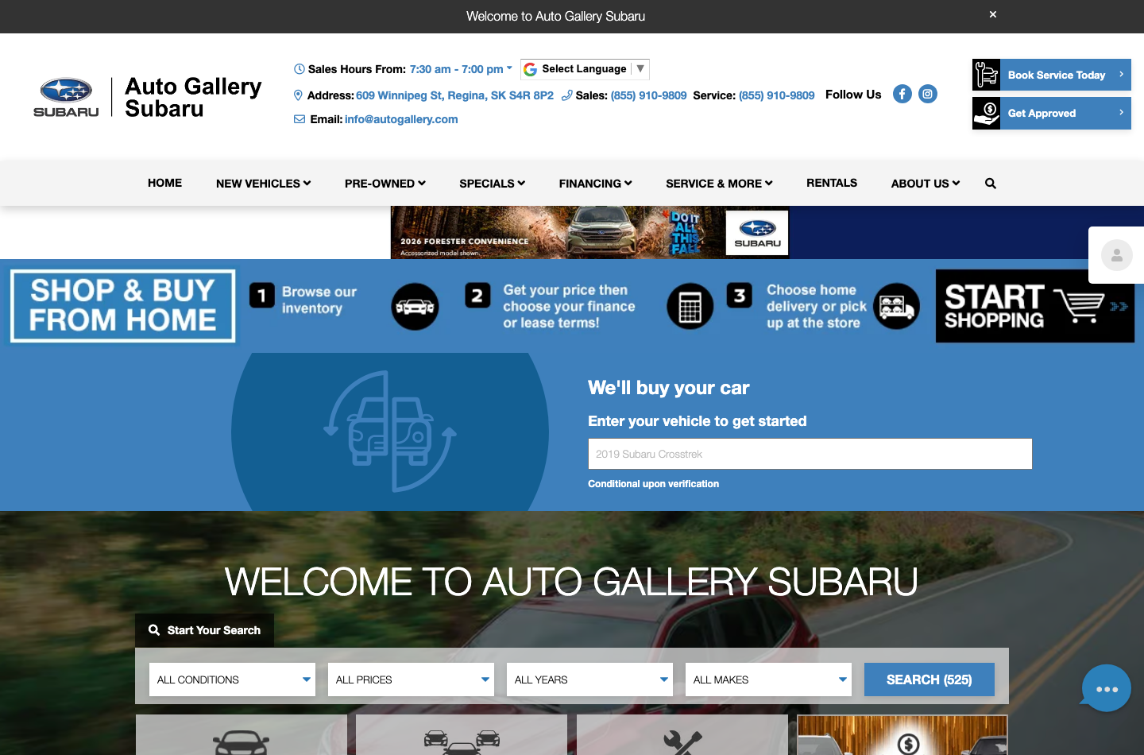The height and width of the screenshot is (755, 1144).
Task: Click the calculator icon for price step
Action: [690, 307]
